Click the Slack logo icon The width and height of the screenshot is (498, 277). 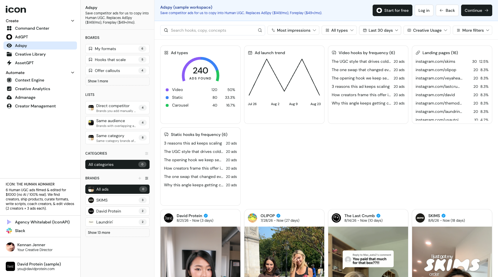(x=9, y=231)
